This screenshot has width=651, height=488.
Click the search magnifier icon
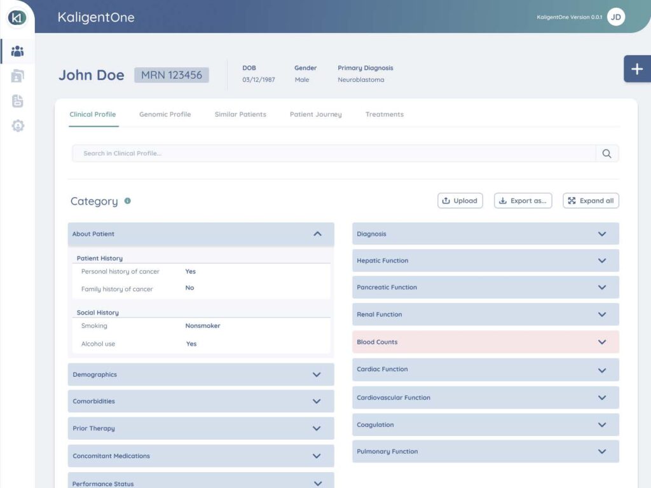[606, 153]
